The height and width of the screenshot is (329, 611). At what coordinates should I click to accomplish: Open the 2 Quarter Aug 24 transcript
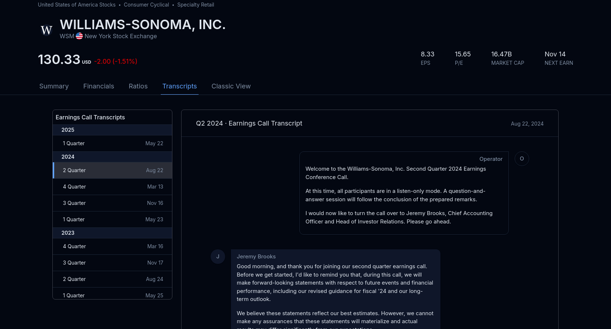tap(112, 279)
